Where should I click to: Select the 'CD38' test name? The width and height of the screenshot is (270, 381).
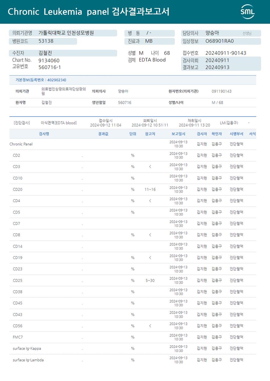point(18,292)
